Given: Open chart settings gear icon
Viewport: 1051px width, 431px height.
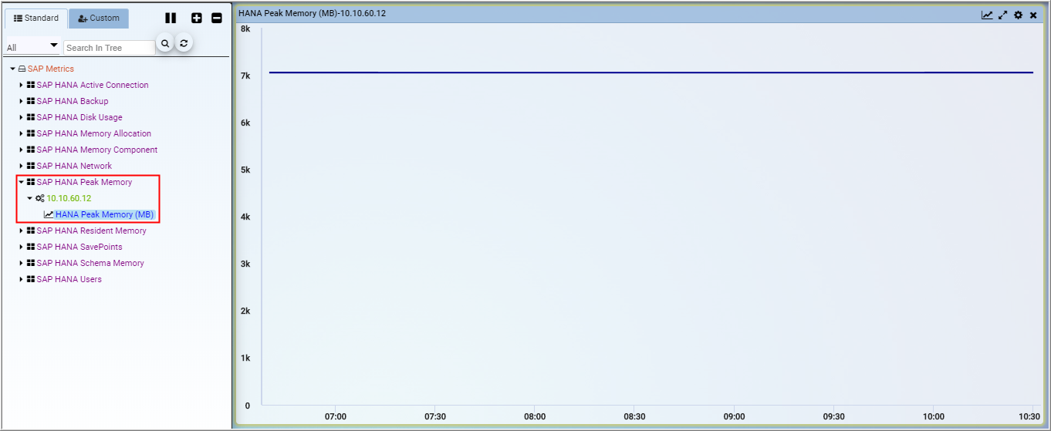Looking at the screenshot, I should (1019, 15).
